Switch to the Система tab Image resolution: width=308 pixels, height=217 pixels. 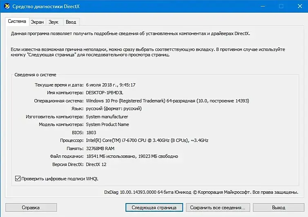[x=17, y=22]
